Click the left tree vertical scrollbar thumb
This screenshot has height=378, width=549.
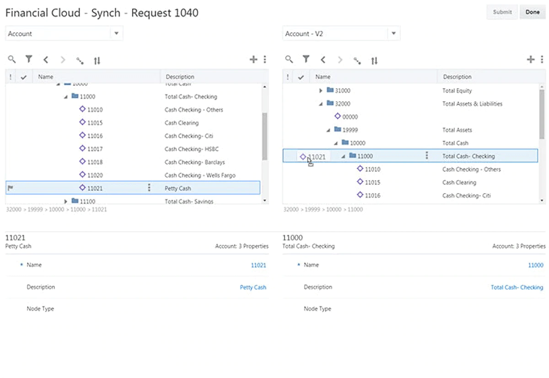(x=264, y=136)
